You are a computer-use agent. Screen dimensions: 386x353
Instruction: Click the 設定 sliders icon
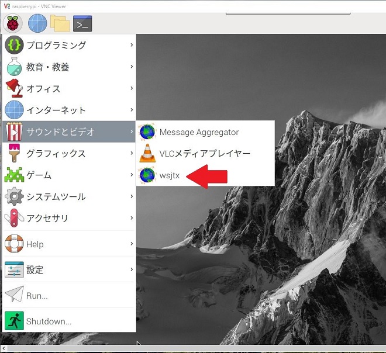pyautogui.click(x=14, y=269)
